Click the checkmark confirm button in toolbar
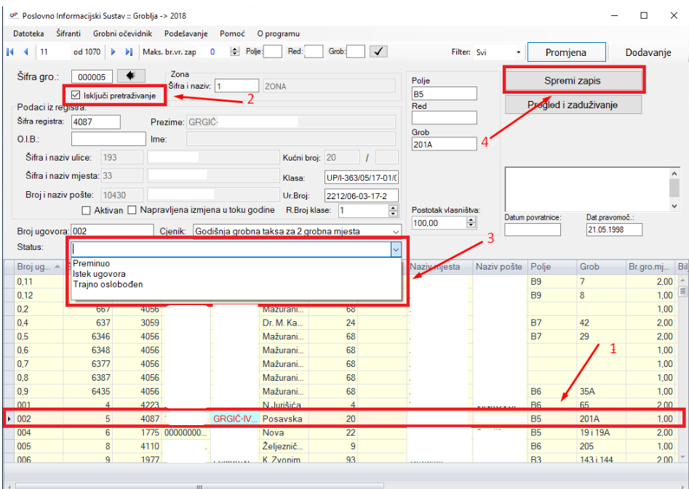 [378, 52]
